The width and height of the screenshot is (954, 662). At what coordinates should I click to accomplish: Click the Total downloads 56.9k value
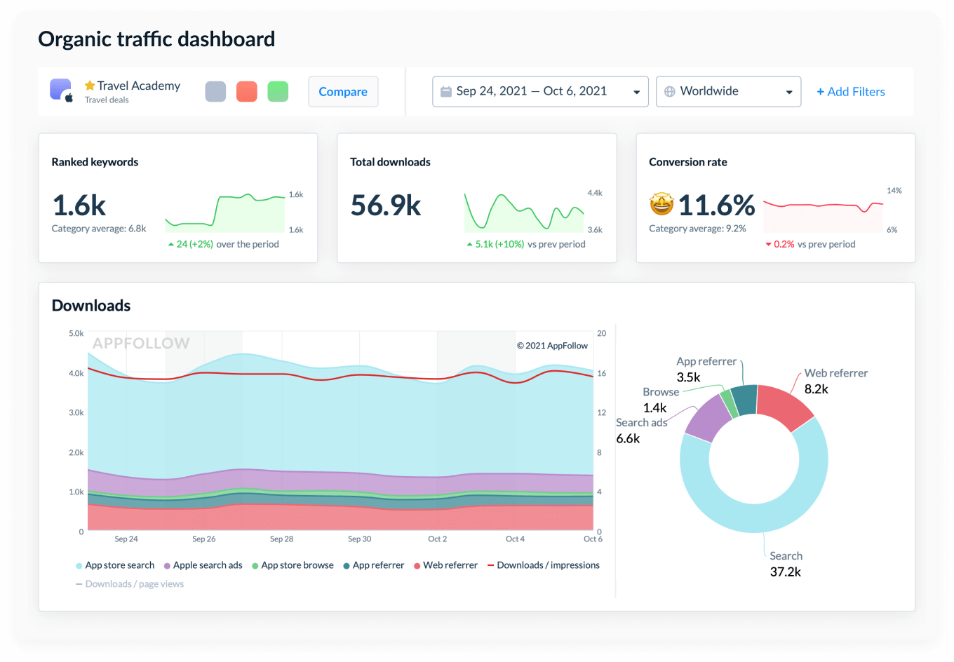[x=386, y=205]
